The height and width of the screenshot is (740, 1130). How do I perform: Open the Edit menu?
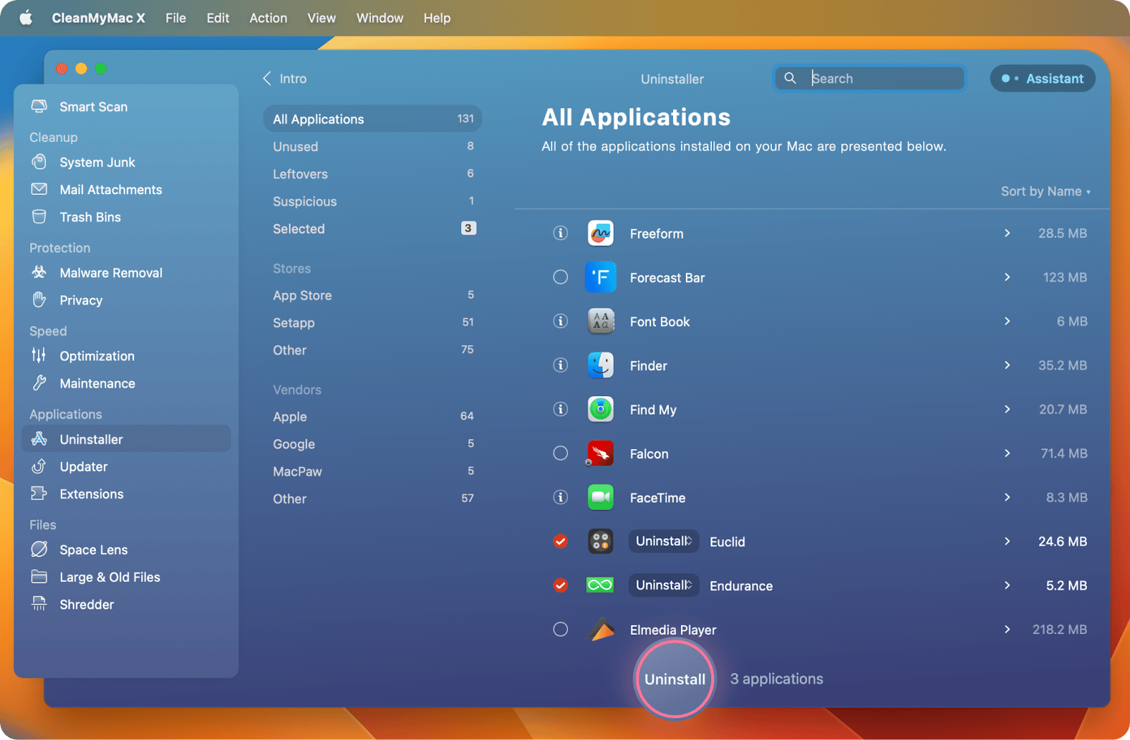[218, 18]
